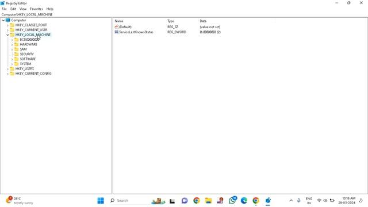Select the BCD00000000 key
The image size is (368, 207).
29,40
